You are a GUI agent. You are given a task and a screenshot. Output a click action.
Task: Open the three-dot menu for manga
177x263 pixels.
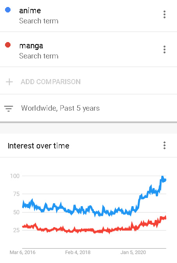pyautogui.click(x=165, y=49)
